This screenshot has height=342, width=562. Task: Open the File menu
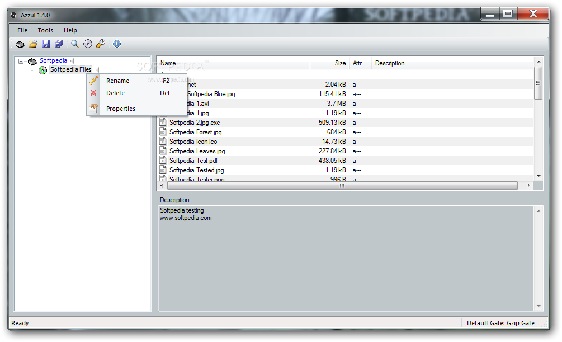click(x=22, y=30)
